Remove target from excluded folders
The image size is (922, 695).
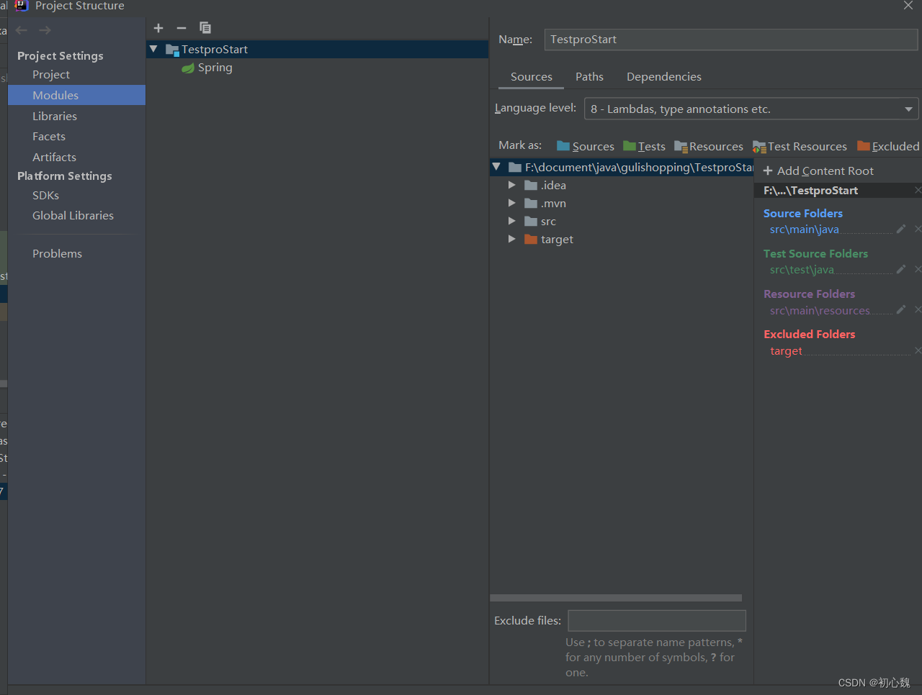(x=918, y=350)
